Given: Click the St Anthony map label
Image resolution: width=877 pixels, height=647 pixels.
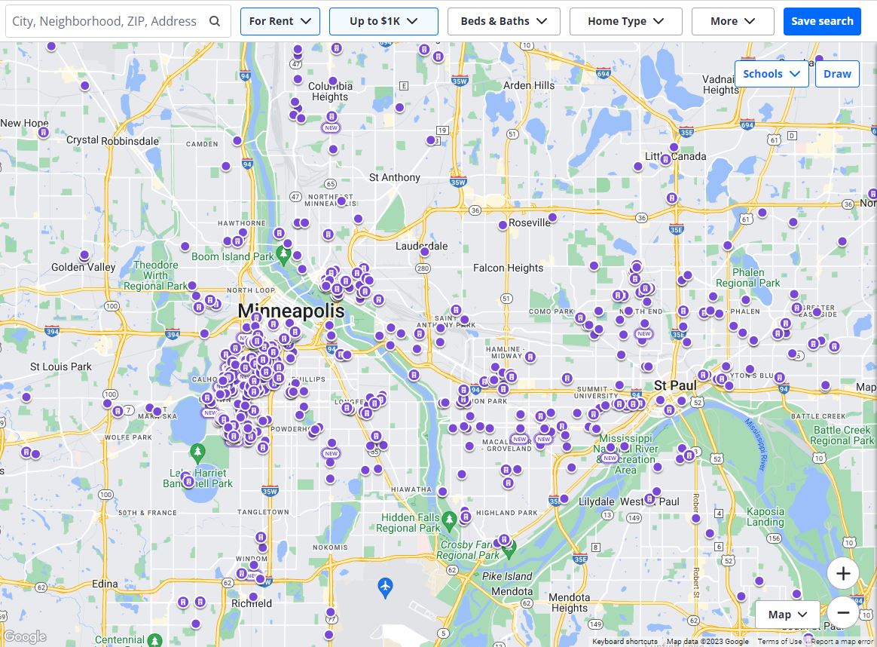Looking at the screenshot, I should [394, 177].
